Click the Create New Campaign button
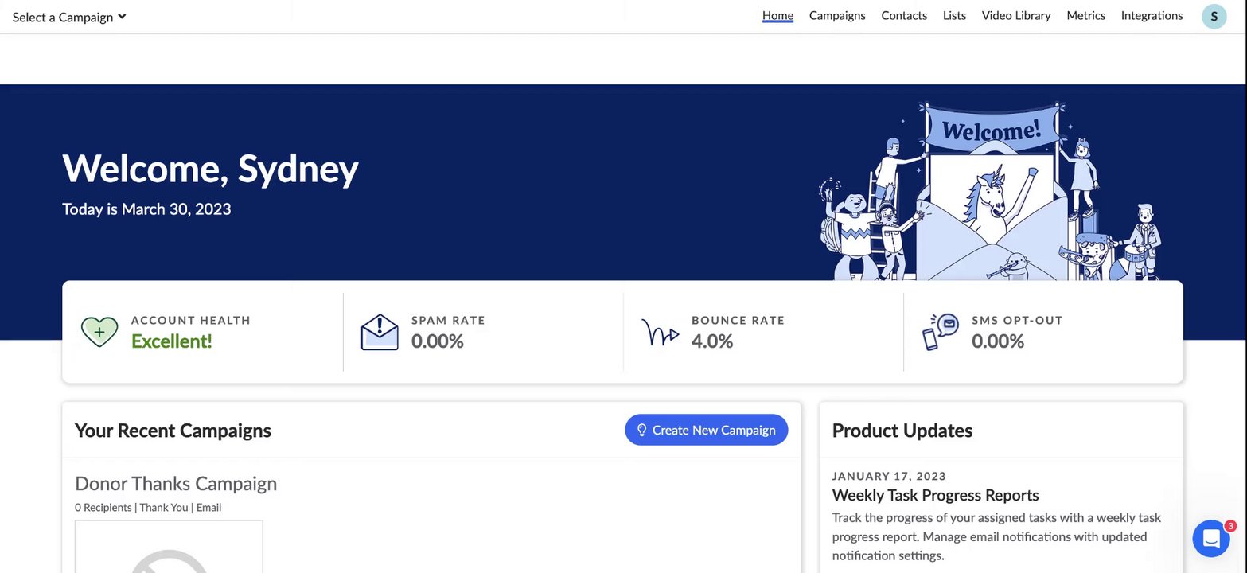This screenshot has width=1247, height=573. [x=707, y=430]
